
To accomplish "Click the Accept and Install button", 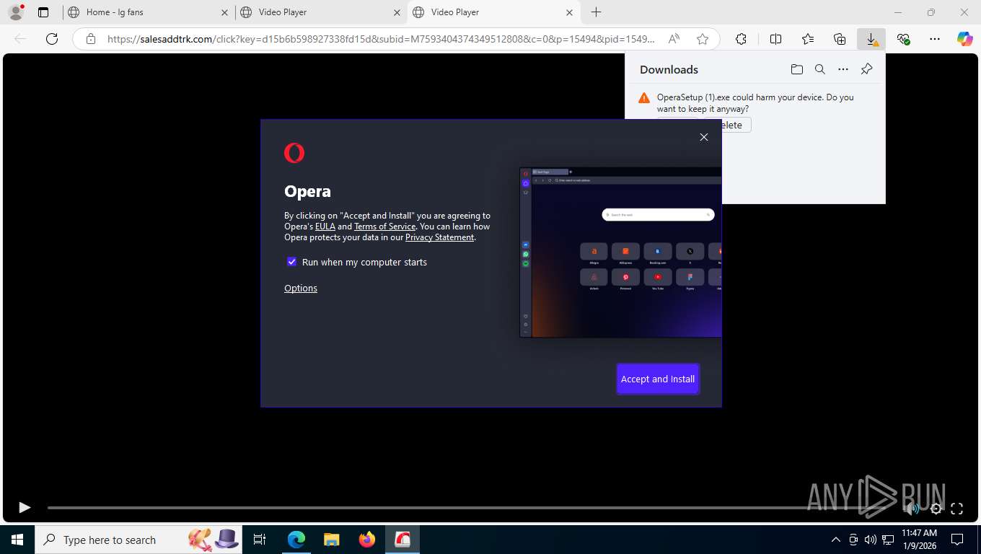I will pyautogui.click(x=658, y=379).
